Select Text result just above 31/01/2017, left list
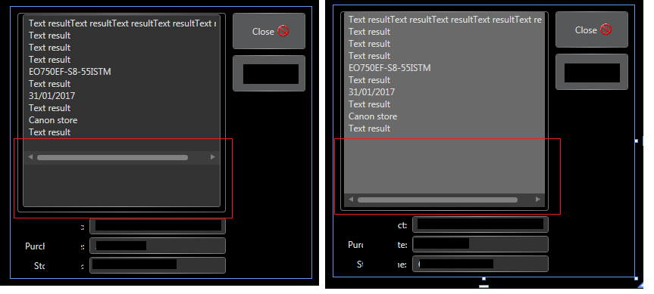Image resolution: width=654 pixels, height=294 pixels. 49,84
